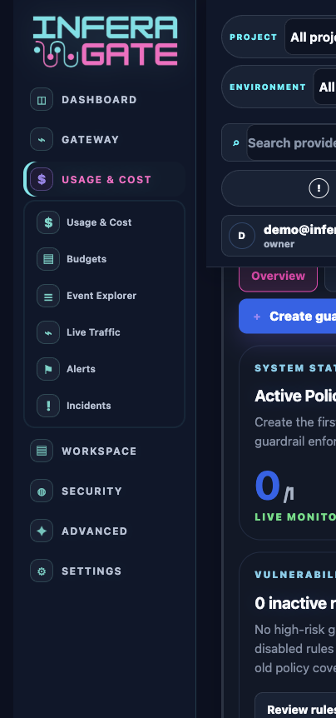Click the PROJECT filter label

(x=254, y=37)
